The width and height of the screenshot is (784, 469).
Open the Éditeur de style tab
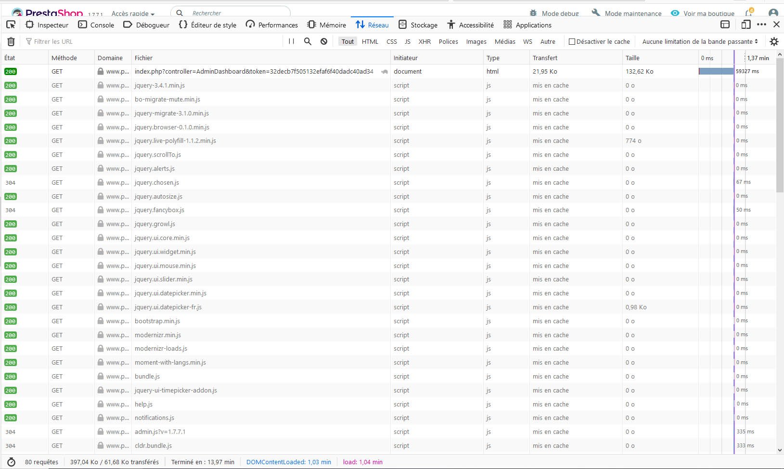point(207,25)
